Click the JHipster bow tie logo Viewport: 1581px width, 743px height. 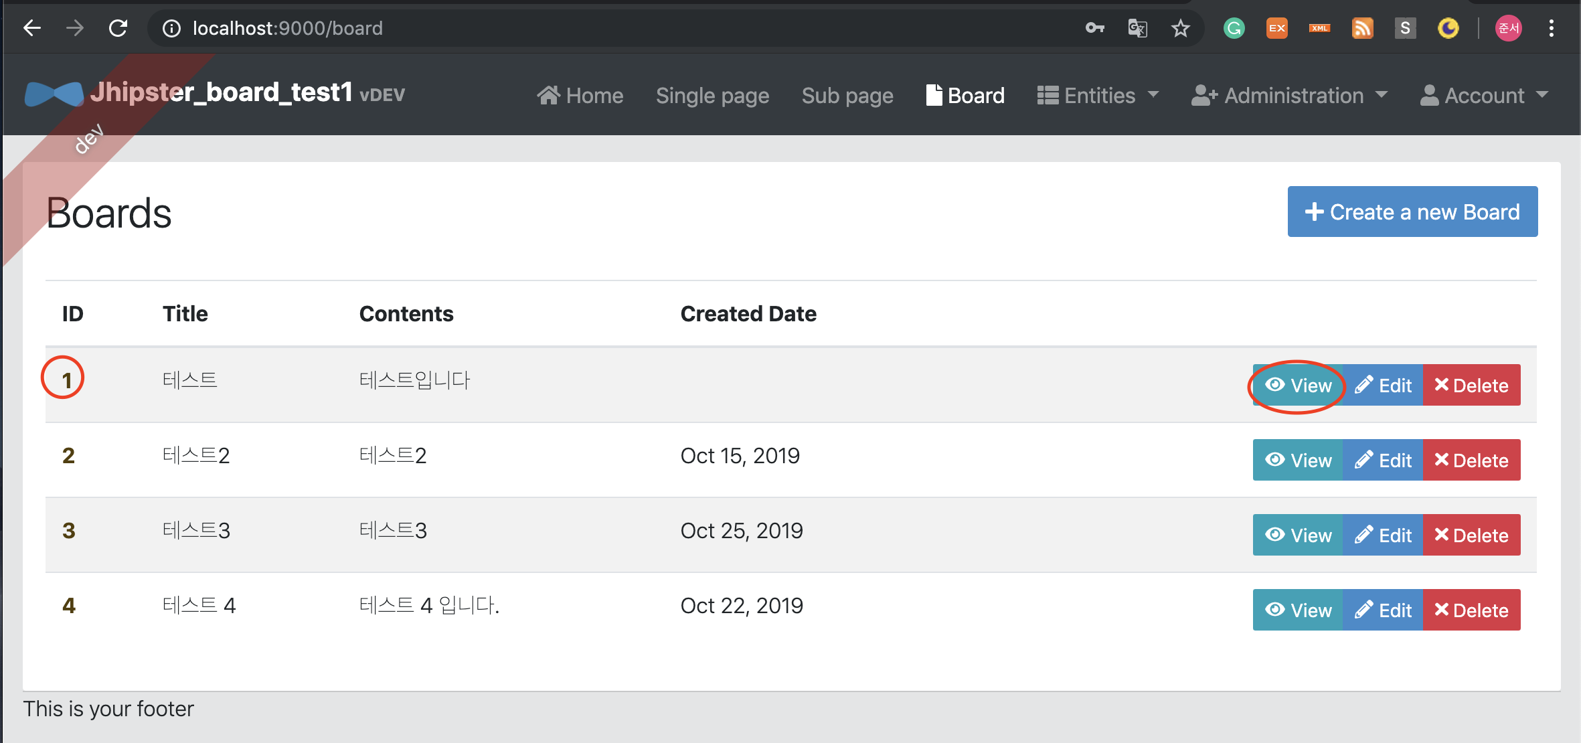click(54, 94)
